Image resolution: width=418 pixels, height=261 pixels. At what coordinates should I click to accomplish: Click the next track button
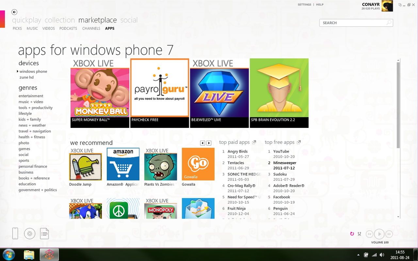point(389,234)
